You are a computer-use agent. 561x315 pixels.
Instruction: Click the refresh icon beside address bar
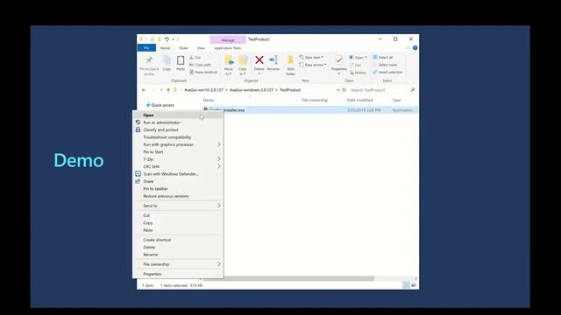pyautogui.click(x=344, y=90)
